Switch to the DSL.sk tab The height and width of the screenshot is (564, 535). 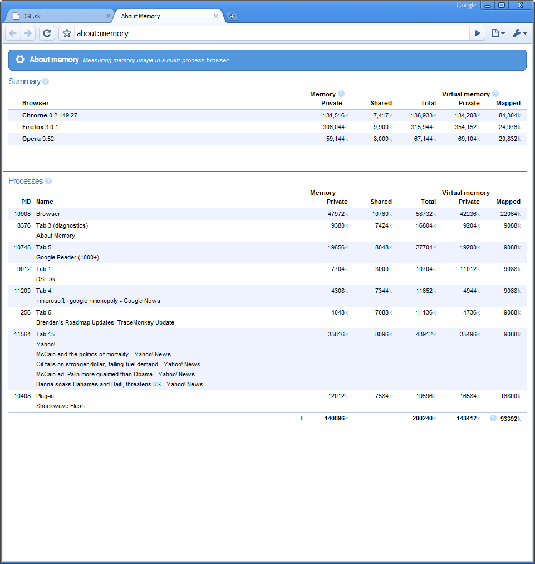coord(60,16)
